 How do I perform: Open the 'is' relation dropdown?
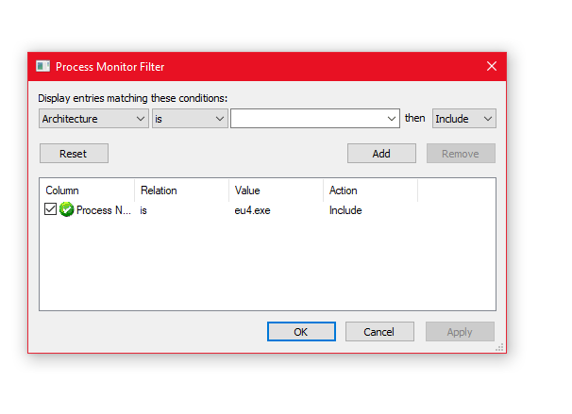(190, 119)
